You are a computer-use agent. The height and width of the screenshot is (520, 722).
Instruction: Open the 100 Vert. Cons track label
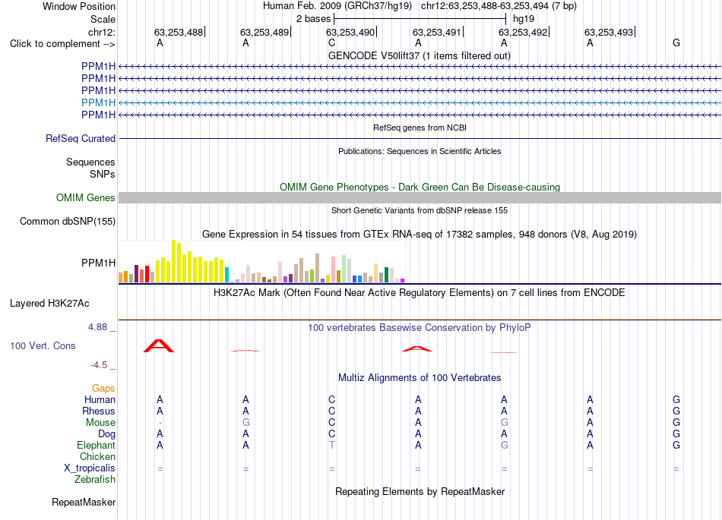[x=43, y=345]
